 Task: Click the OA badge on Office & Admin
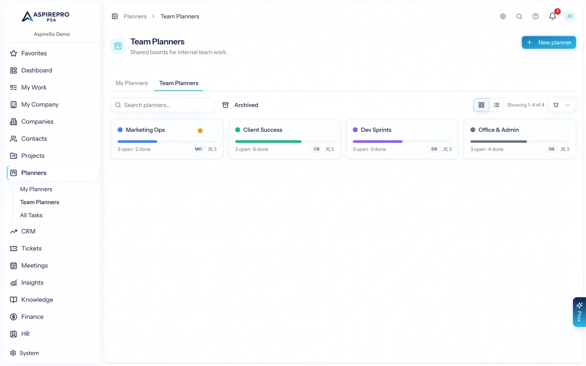pos(552,149)
